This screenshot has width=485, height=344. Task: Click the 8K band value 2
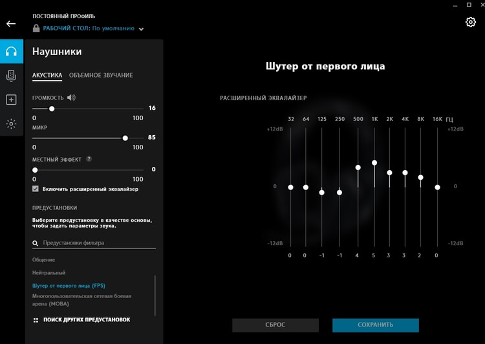420,255
